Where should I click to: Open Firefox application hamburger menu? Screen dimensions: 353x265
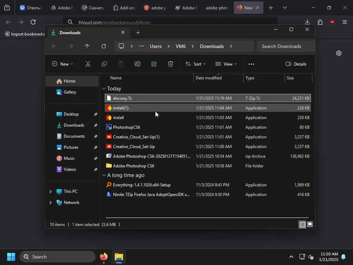point(345,22)
